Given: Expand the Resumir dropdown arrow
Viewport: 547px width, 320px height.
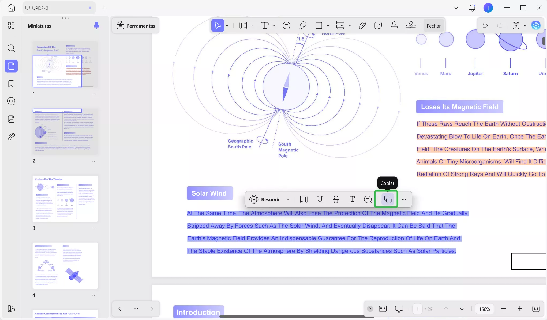Looking at the screenshot, I should pyautogui.click(x=288, y=199).
